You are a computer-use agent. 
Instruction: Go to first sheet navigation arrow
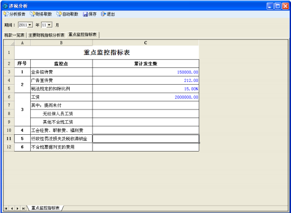(x=6, y=208)
